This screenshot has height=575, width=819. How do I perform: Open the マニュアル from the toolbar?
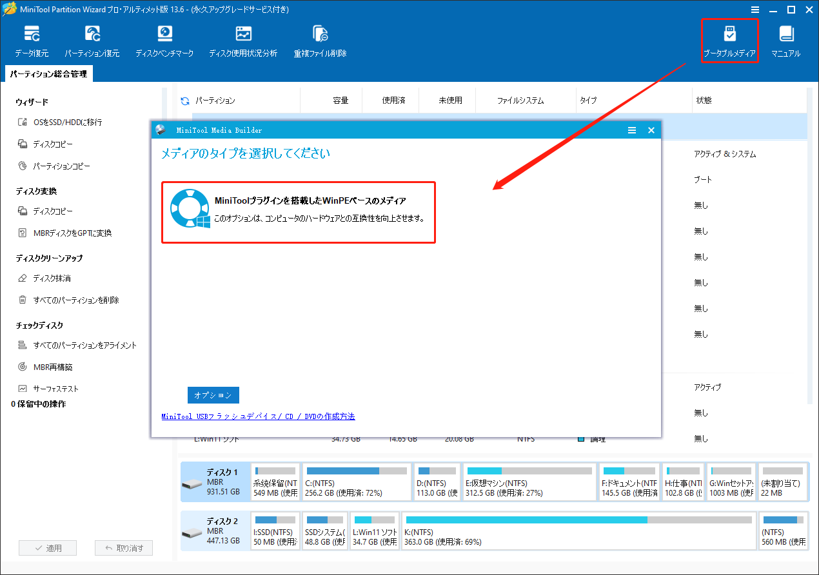pyautogui.click(x=785, y=42)
